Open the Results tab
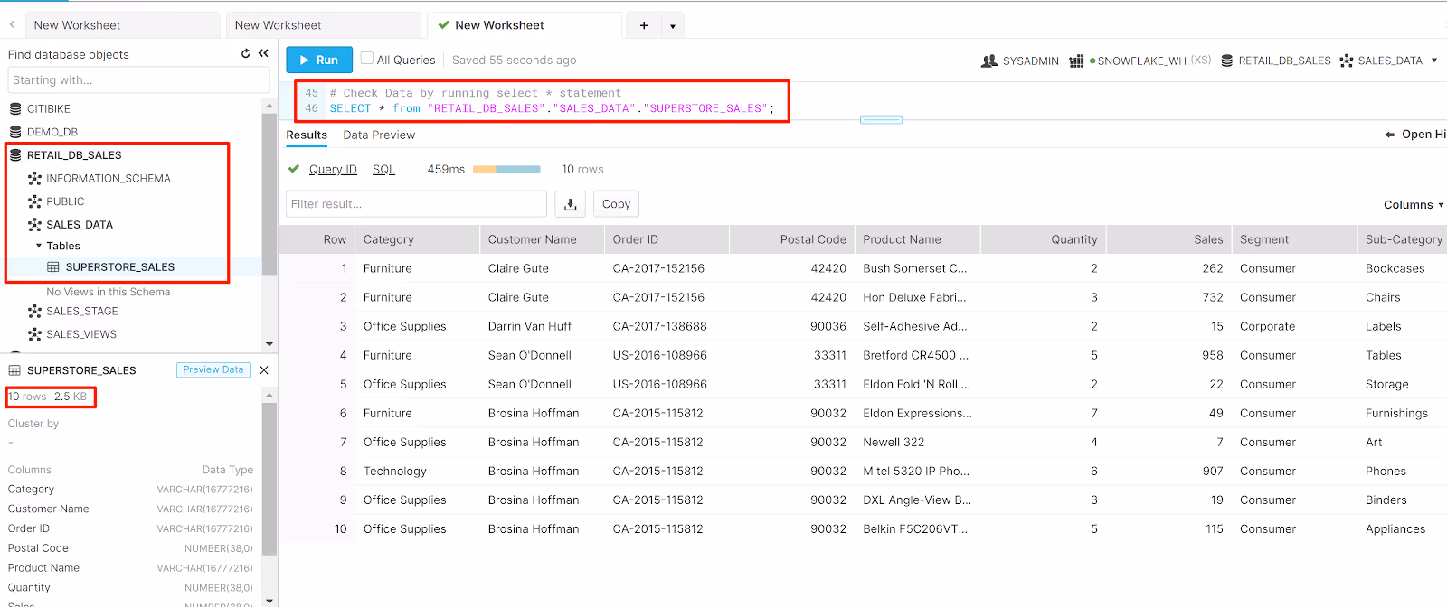 pos(307,135)
